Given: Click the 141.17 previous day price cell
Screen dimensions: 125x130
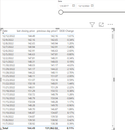Looking at the screenshot, I should coord(54,65).
